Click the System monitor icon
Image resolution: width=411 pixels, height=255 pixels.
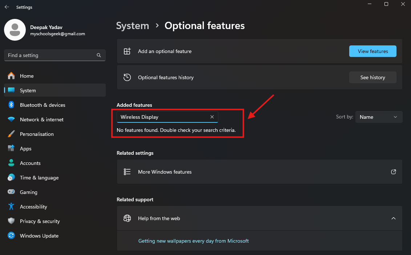(11, 90)
